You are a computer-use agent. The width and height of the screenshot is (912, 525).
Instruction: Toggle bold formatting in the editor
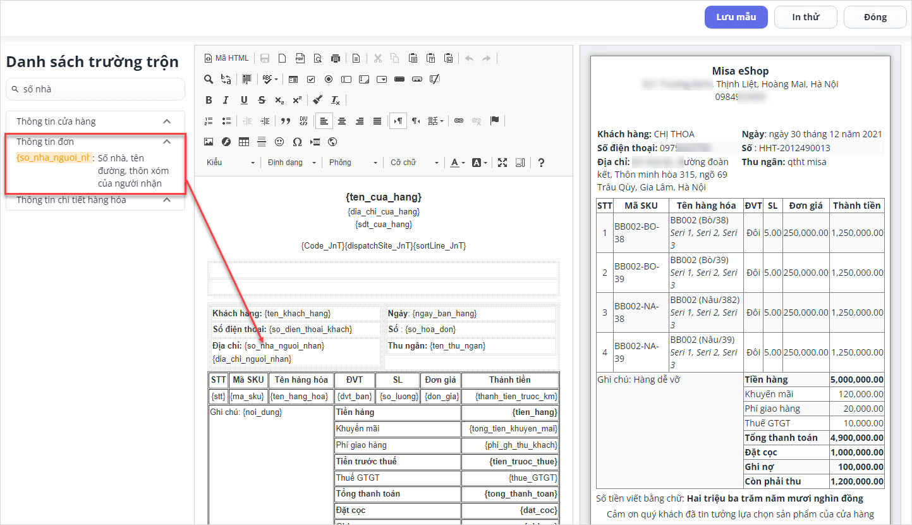pos(209,100)
